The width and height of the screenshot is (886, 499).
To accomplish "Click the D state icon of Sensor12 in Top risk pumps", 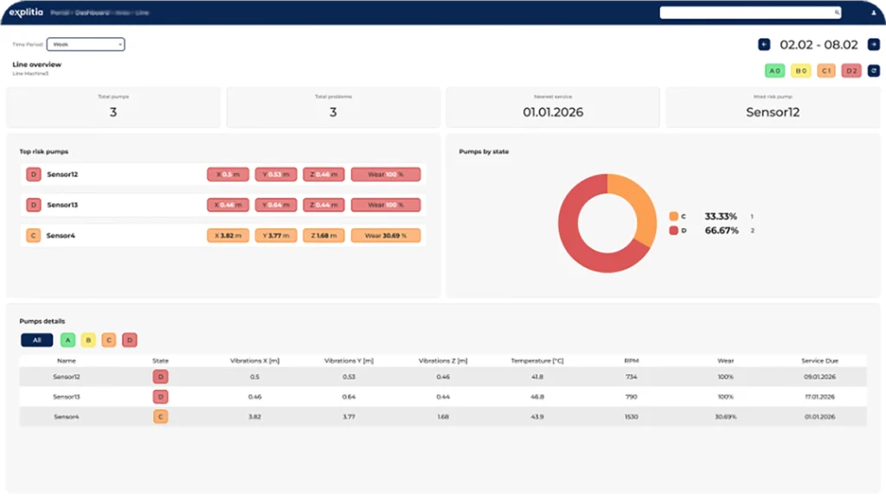I will (33, 175).
